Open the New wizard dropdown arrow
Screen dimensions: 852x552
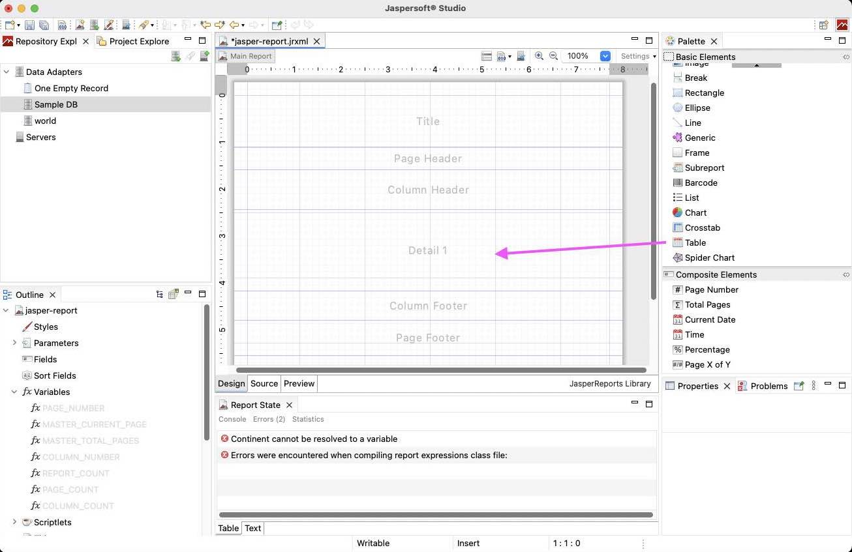tap(18, 25)
